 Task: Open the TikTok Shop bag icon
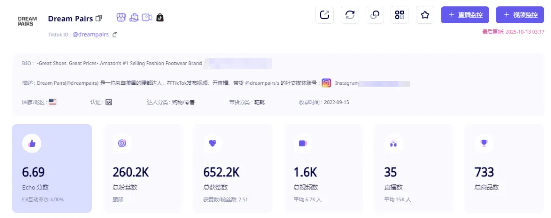(160, 18)
